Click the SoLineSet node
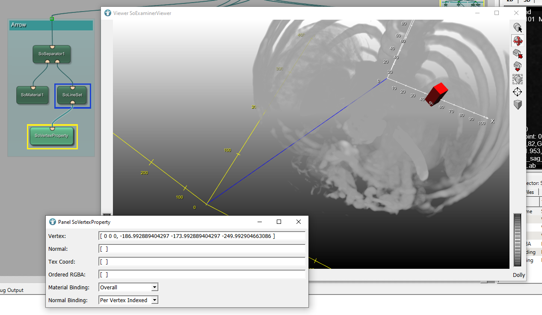This screenshot has height=315, width=542. (72, 95)
